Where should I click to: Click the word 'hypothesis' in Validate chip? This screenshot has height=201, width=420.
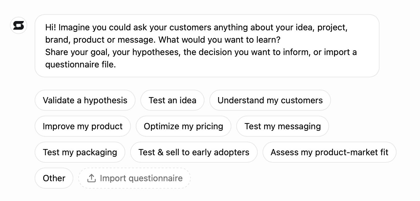tap(105, 101)
